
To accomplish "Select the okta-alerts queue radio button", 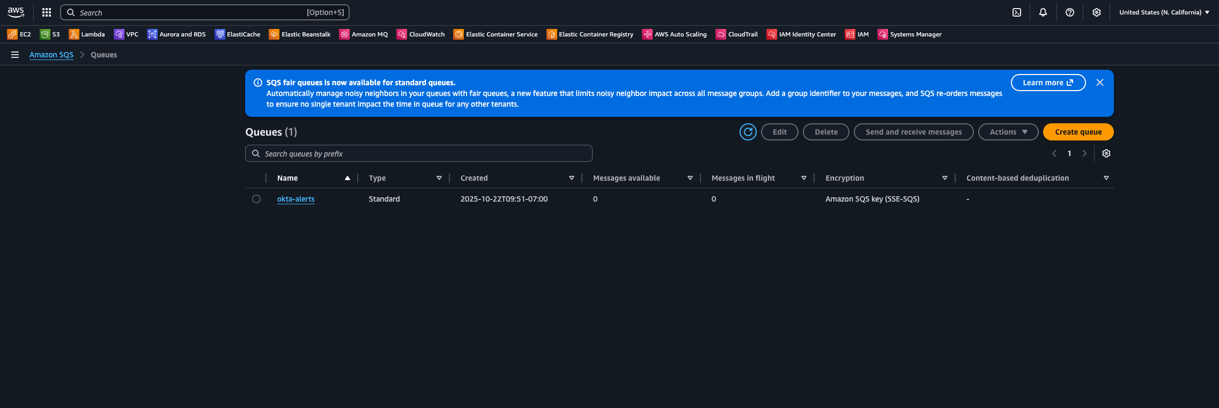I will pyautogui.click(x=256, y=199).
